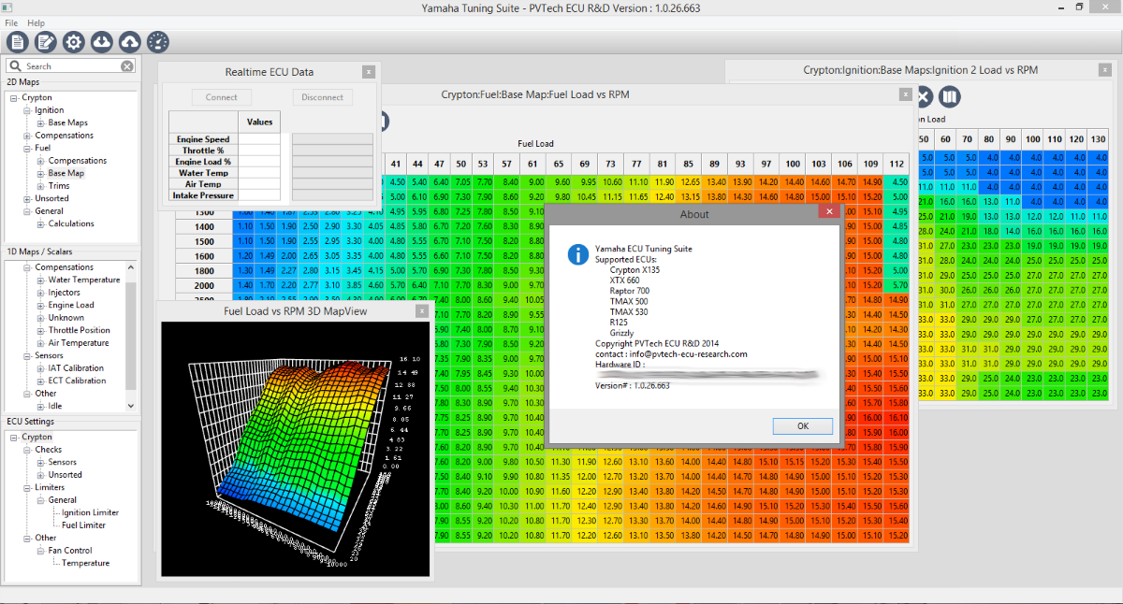Screen dimensions: 1123x604
Task: Select the Throttle Position tree item
Action: (79, 330)
